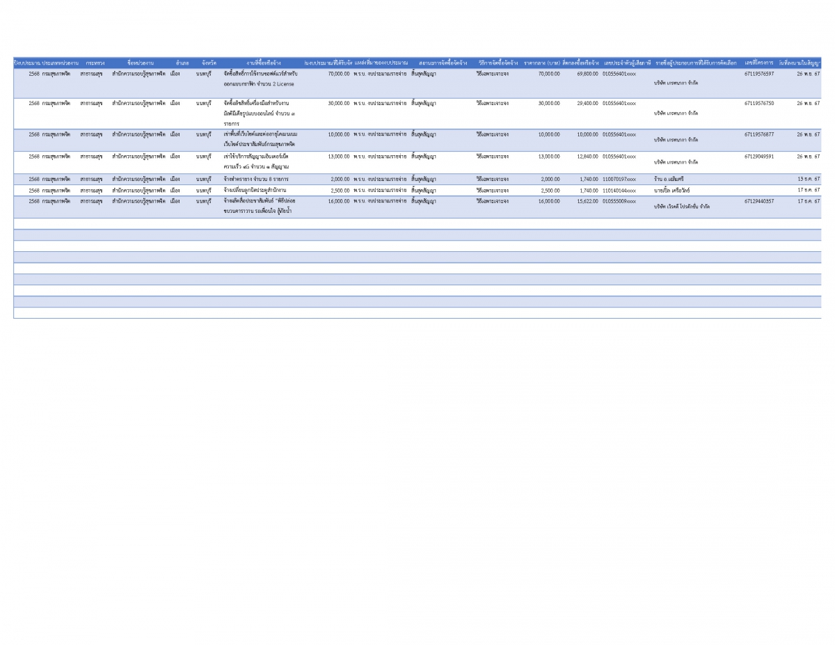This screenshot has width=835, height=645.
Task: Select the job description mentioning 2 License
Action: coord(261,78)
